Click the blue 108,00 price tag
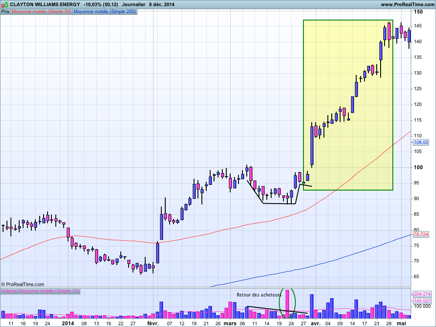Screen dimensions: 436x327 pyautogui.click(x=421, y=143)
